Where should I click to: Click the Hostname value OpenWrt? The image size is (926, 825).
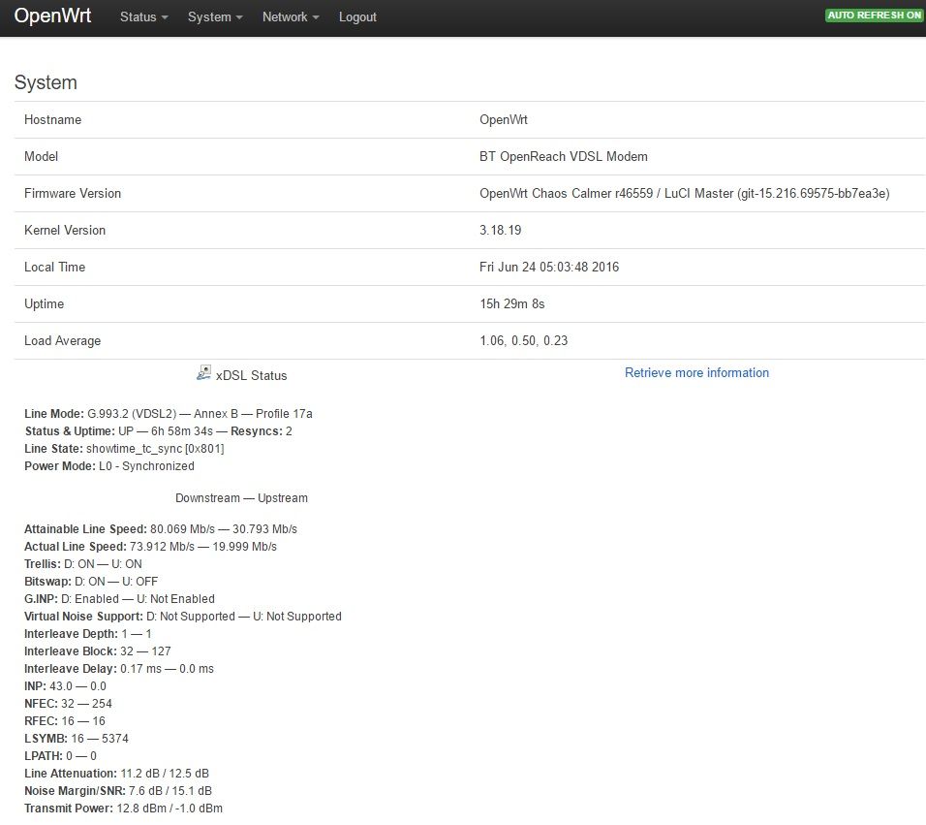pyautogui.click(x=504, y=120)
